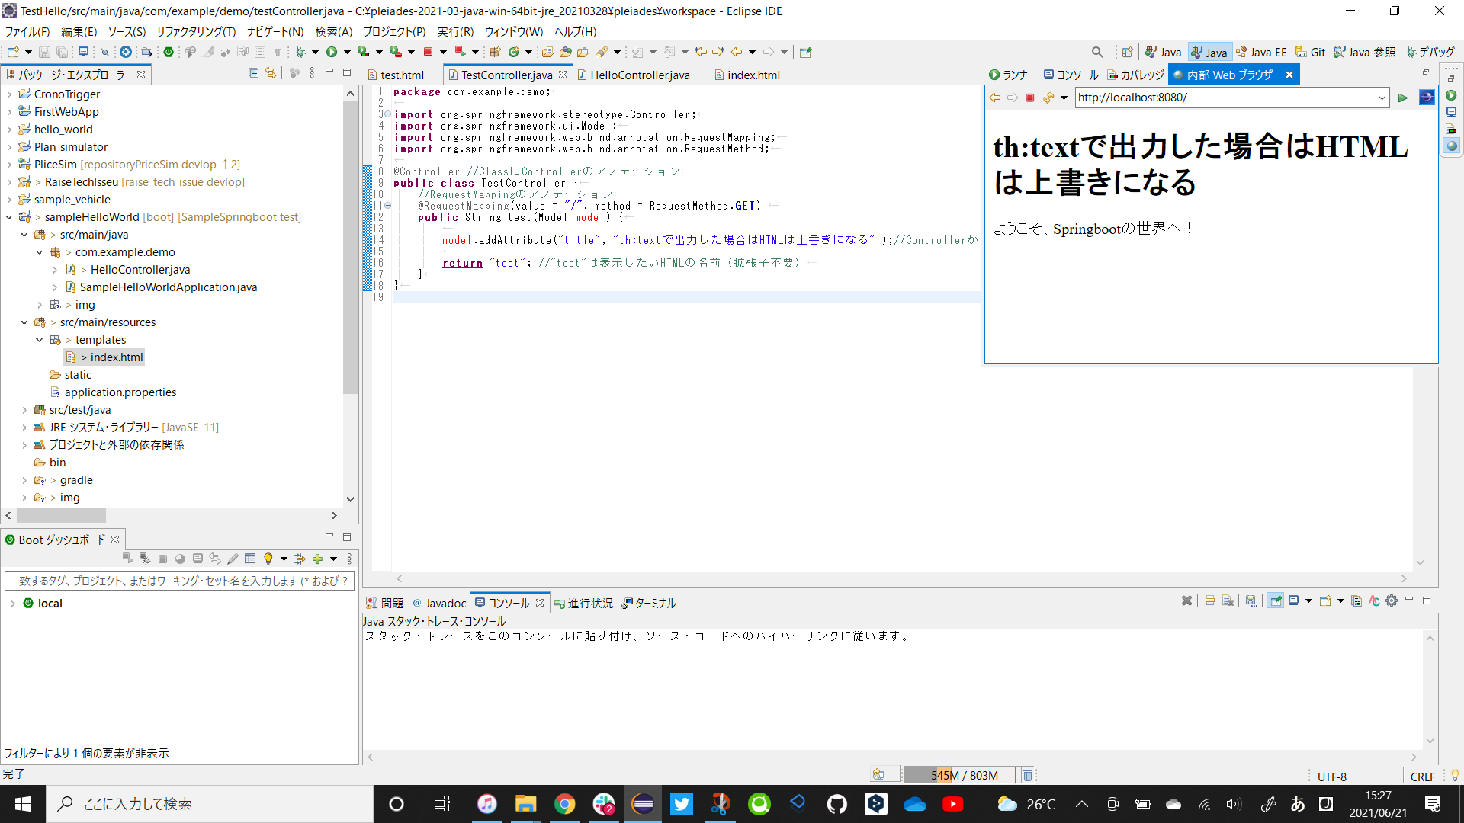This screenshot has height=823, width=1464.
Task: Open the URL history dropdown in the browser
Action: point(1382,98)
